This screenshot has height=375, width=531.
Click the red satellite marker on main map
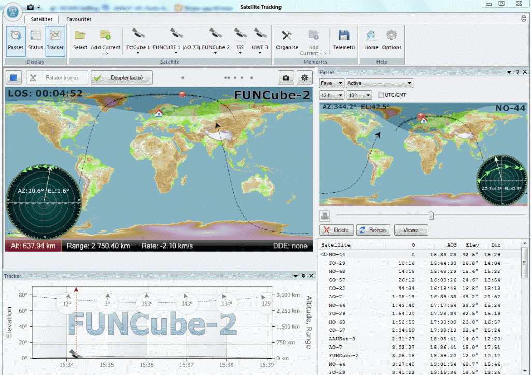coord(182,94)
